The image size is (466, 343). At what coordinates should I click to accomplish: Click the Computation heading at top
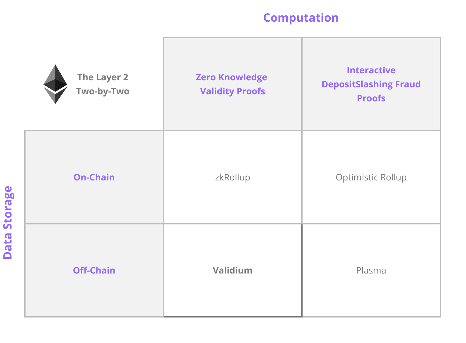pyautogui.click(x=301, y=18)
